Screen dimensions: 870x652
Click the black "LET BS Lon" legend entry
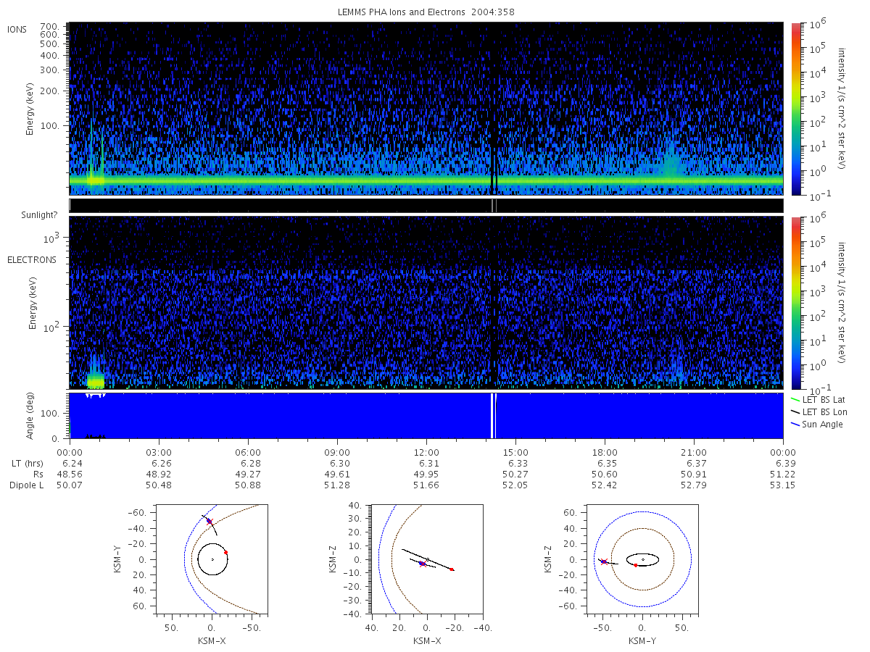tap(818, 411)
